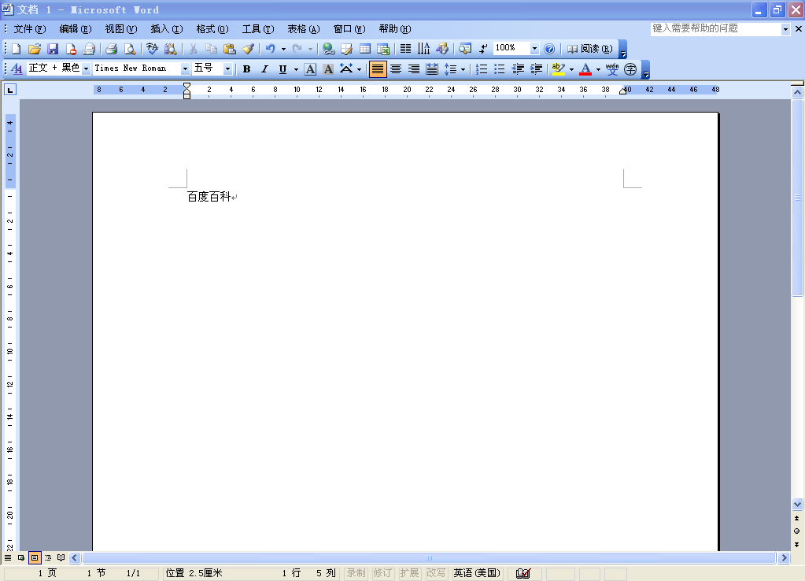Image resolution: width=805 pixels, height=581 pixels.
Task: Open the highlight color dropdown arrow
Action: (571, 68)
